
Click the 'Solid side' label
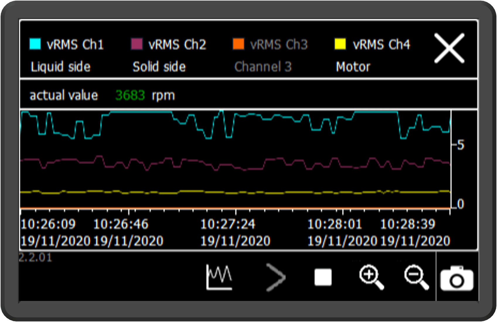point(159,67)
